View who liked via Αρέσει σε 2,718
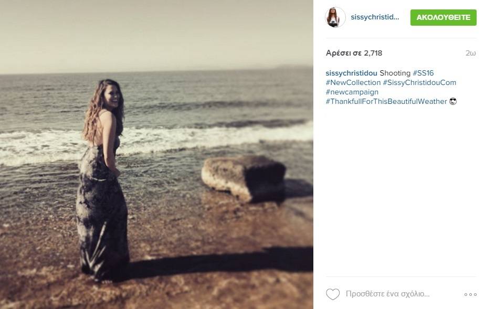Viewport: 485px width, 309px height. click(x=354, y=53)
